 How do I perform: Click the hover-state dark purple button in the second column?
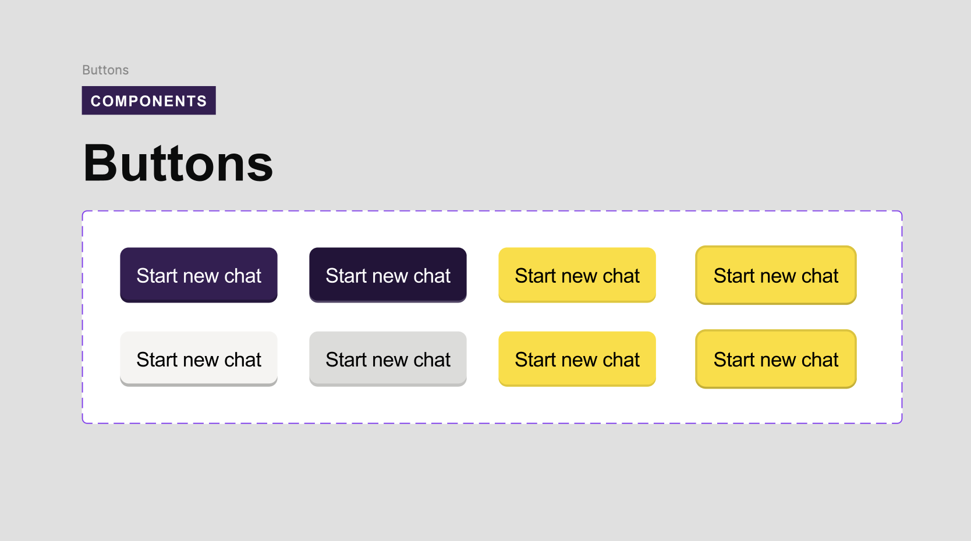[x=388, y=275]
